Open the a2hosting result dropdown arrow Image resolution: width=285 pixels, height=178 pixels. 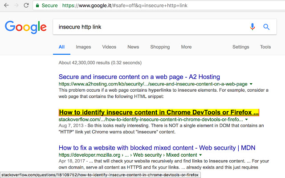[x=251, y=84]
